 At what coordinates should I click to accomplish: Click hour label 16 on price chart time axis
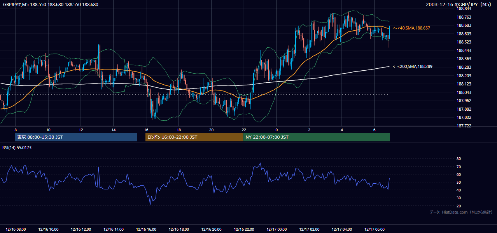pyautogui.click(x=146, y=130)
